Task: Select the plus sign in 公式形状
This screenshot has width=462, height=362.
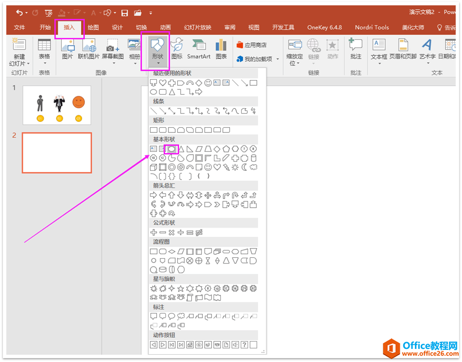Action: pyautogui.click(x=153, y=232)
